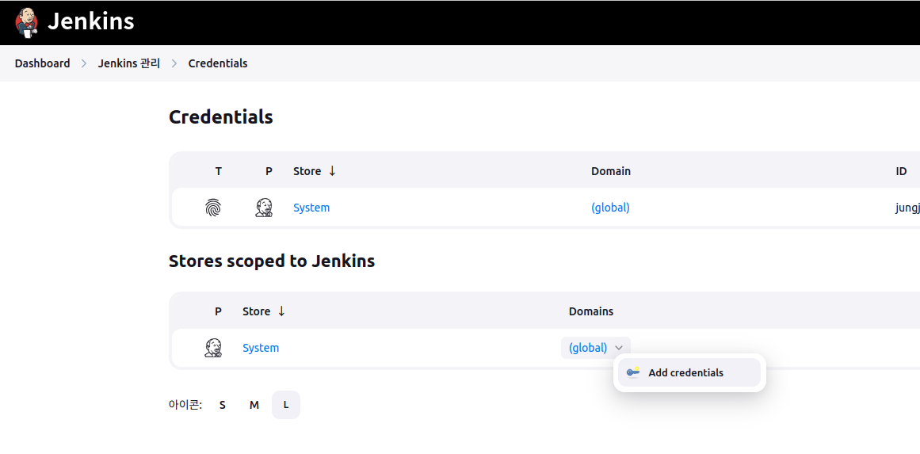Click the fingerprint icon in credentials row

click(214, 208)
